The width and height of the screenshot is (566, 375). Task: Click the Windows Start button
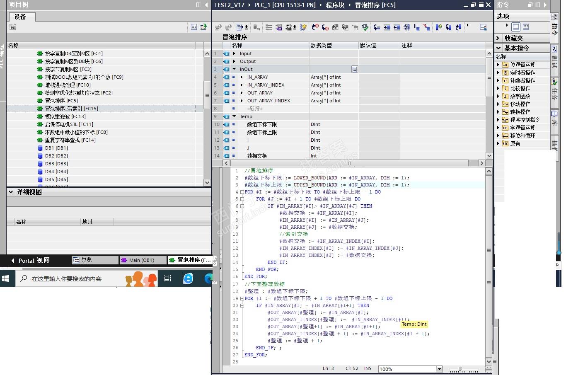(6, 278)
